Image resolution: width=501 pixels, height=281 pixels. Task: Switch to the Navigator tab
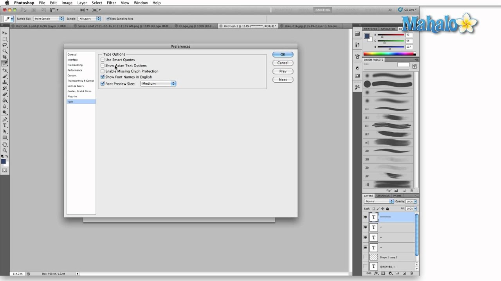tap(388, 29)
